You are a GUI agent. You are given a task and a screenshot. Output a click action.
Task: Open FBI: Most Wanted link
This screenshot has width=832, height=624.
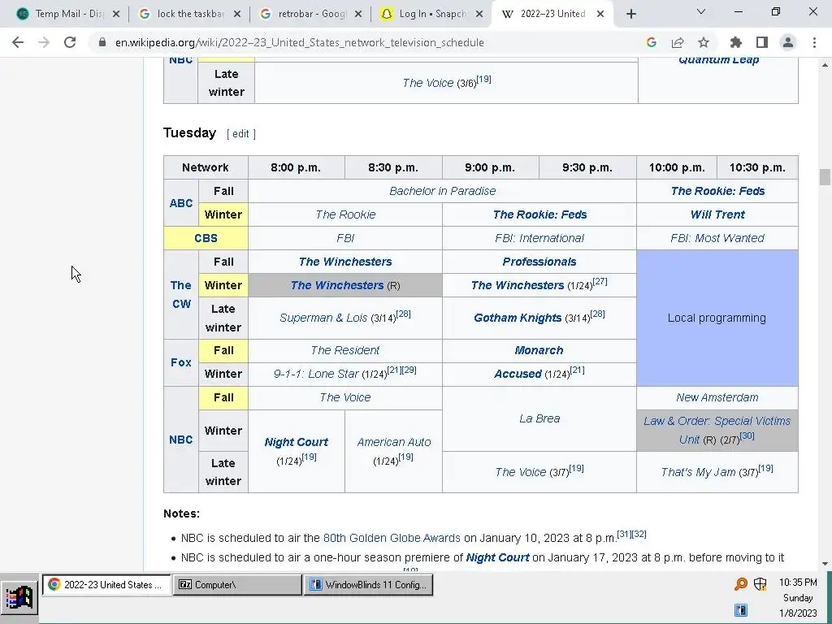coord(717,238)
